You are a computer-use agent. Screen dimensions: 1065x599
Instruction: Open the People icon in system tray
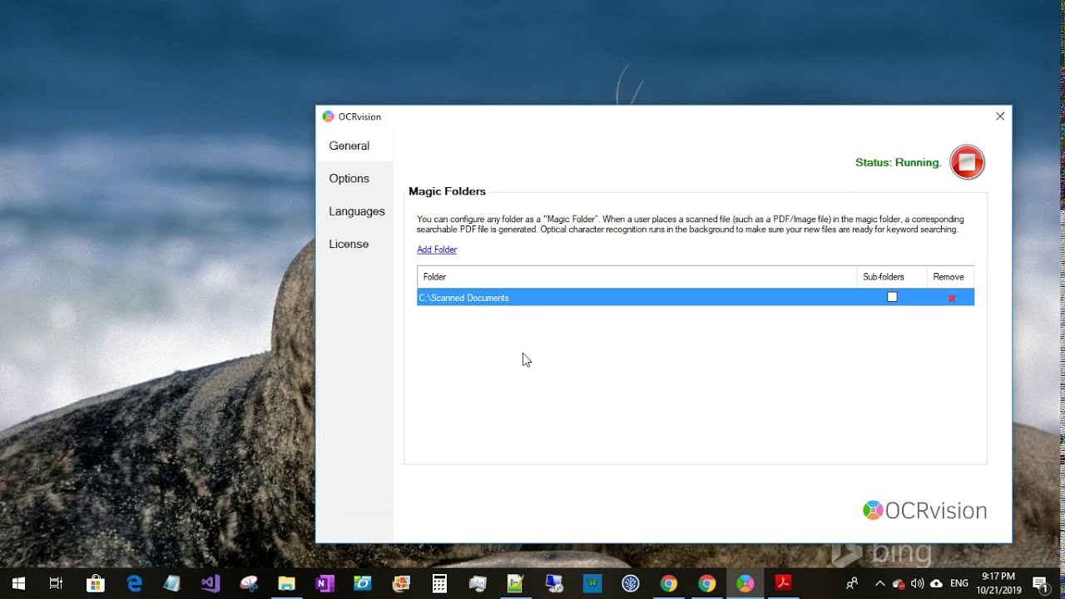[852, 583]
